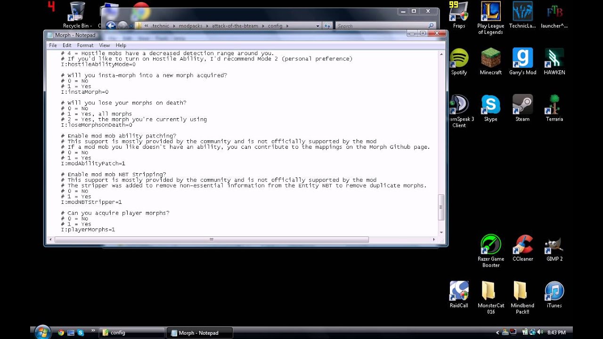This screenshot has width=603, height=339.
Task: Open the Mindbend Pack!! folder
Action: pyautogui.click(x=522, y=298)
